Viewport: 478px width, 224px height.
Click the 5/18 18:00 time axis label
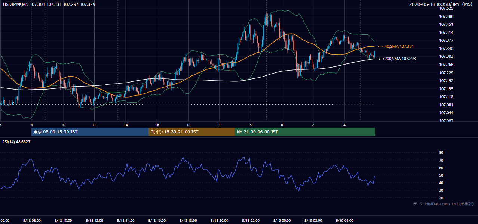point(188,221)
